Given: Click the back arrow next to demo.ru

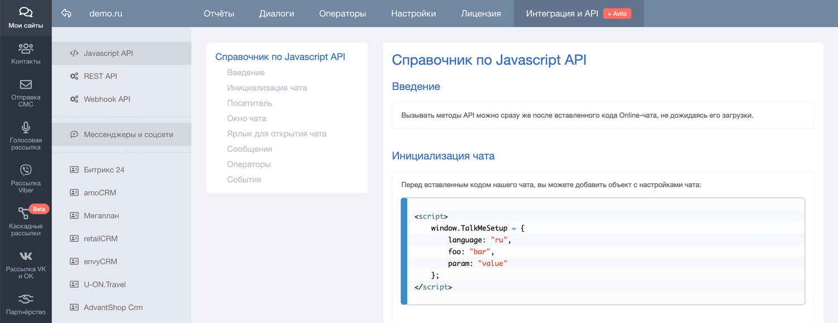Looking at the screenshot, I should point(66,13).
